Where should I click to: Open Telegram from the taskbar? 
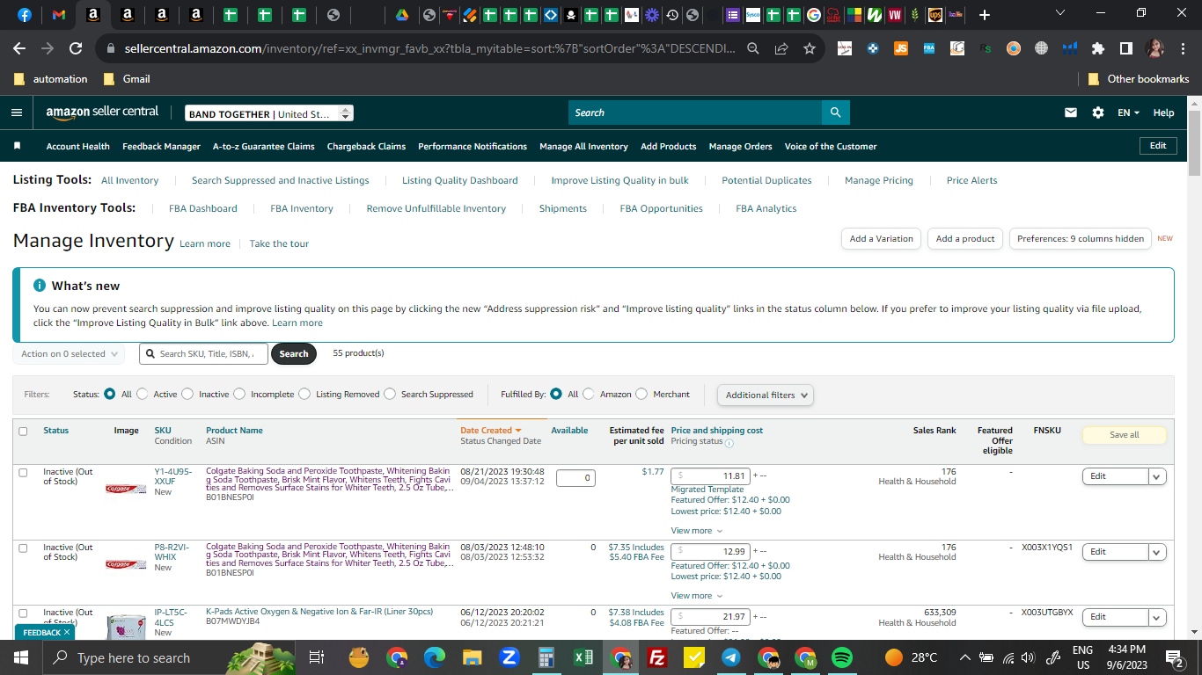click(731, 657)
